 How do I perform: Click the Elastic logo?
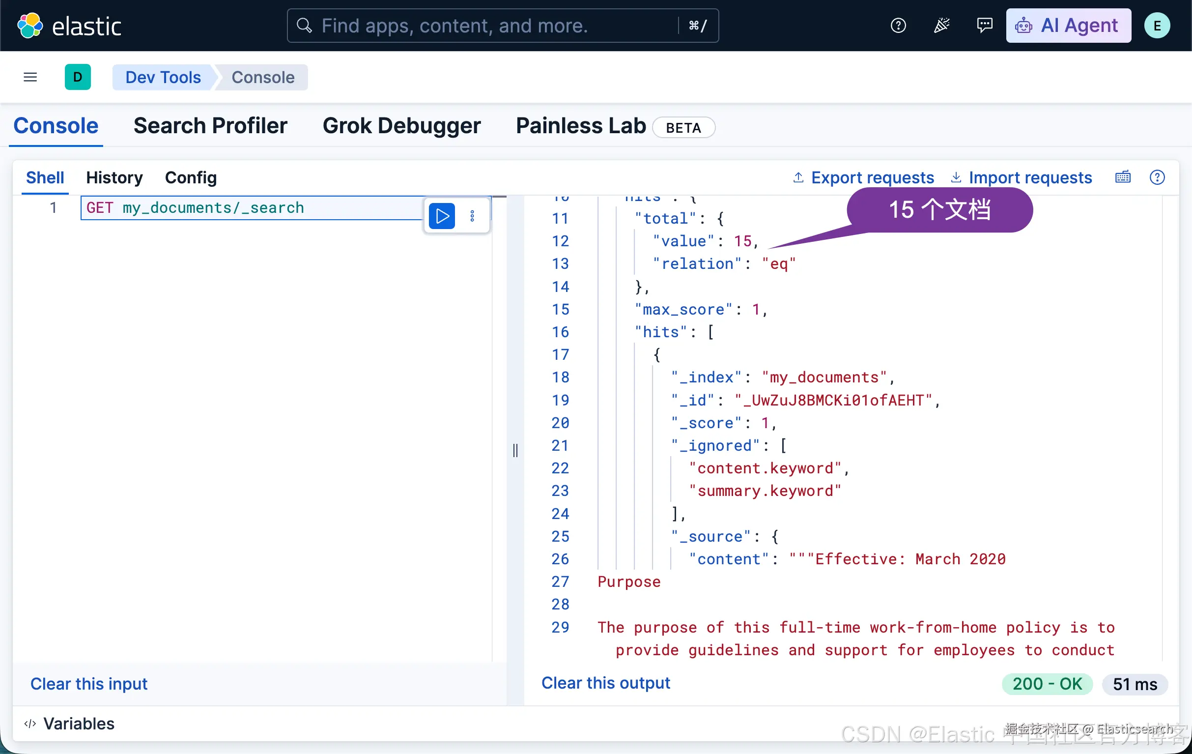tap(69, 26)
